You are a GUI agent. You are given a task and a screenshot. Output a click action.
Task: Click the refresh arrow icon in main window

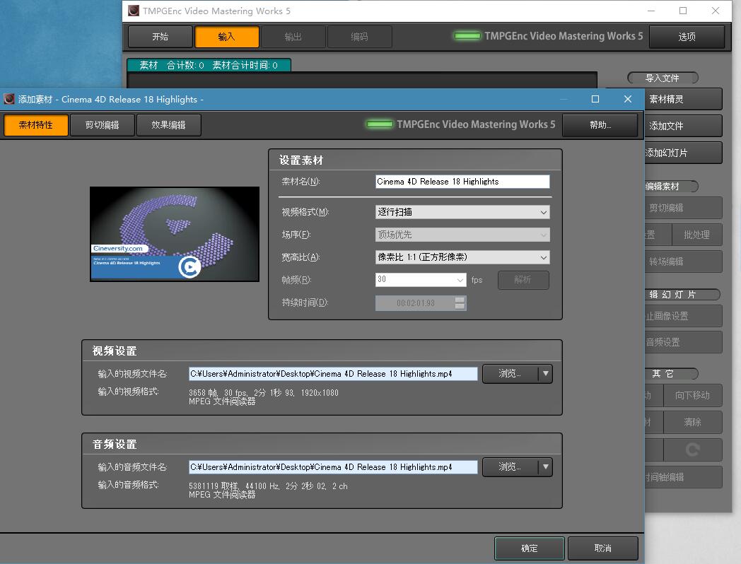tap(692, 450)
